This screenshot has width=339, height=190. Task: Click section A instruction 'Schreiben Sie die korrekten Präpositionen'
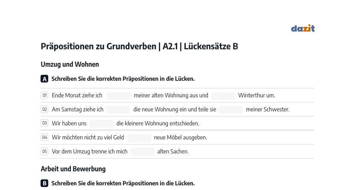click(x=105, y=79)
